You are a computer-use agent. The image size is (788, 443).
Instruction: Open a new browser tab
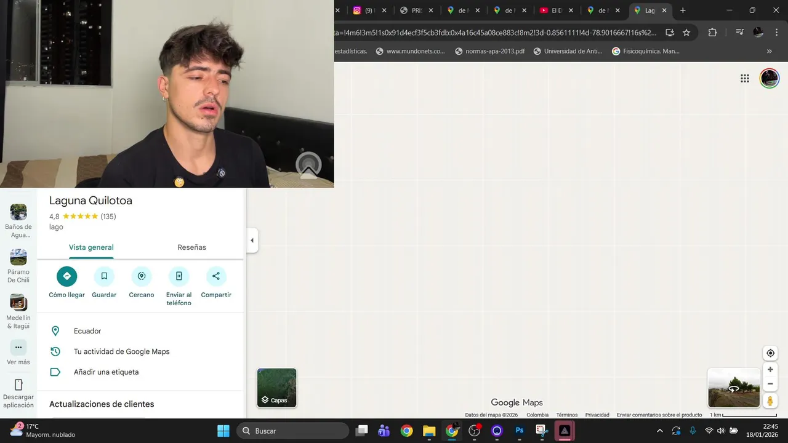click(x=683, y=10)
